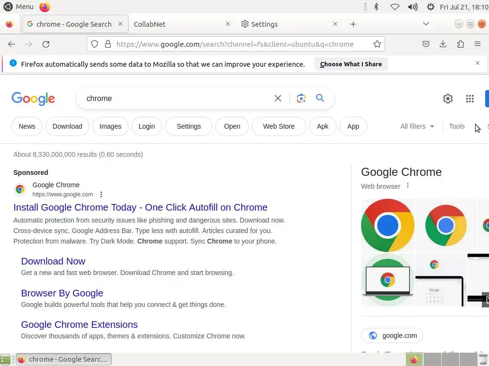The height and width of the screenshot is (366, 489).
Task: Open the large Chrome logo thumbnail
Action: (388, 225)
